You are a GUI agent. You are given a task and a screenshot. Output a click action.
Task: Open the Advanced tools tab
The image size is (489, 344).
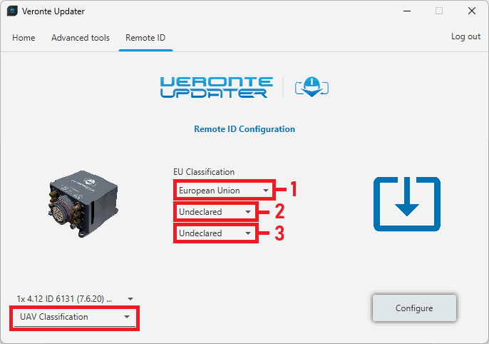[x=81, y=38]
